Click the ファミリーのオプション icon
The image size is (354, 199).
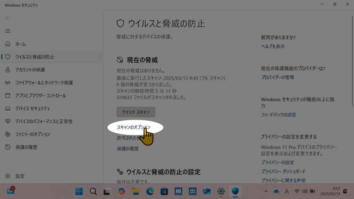(8, 134)
